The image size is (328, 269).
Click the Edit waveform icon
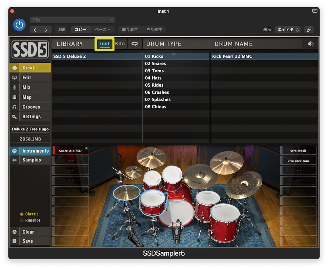14,77
